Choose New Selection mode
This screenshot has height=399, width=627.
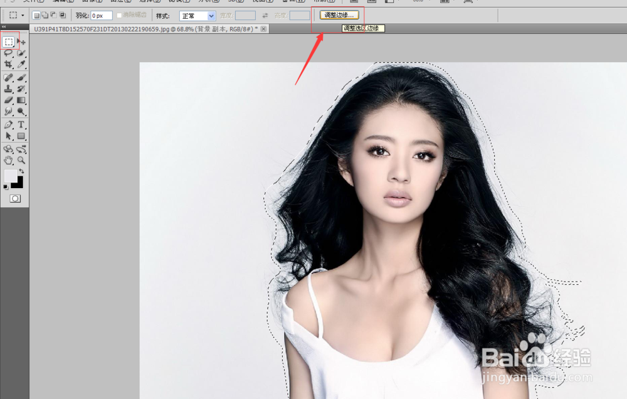click(x=36, y=15)
